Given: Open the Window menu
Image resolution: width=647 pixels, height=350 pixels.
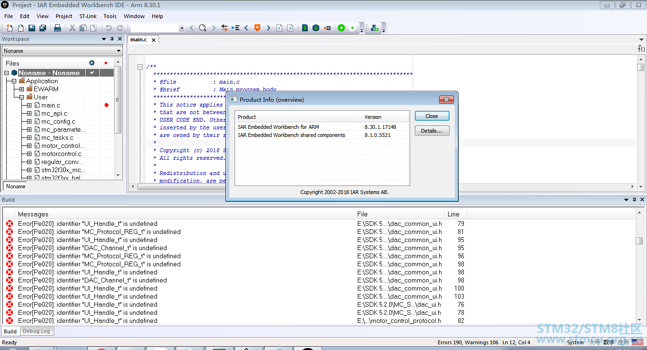Looking at the screenshot, I should pyautogui.click(x=134, y=16).
